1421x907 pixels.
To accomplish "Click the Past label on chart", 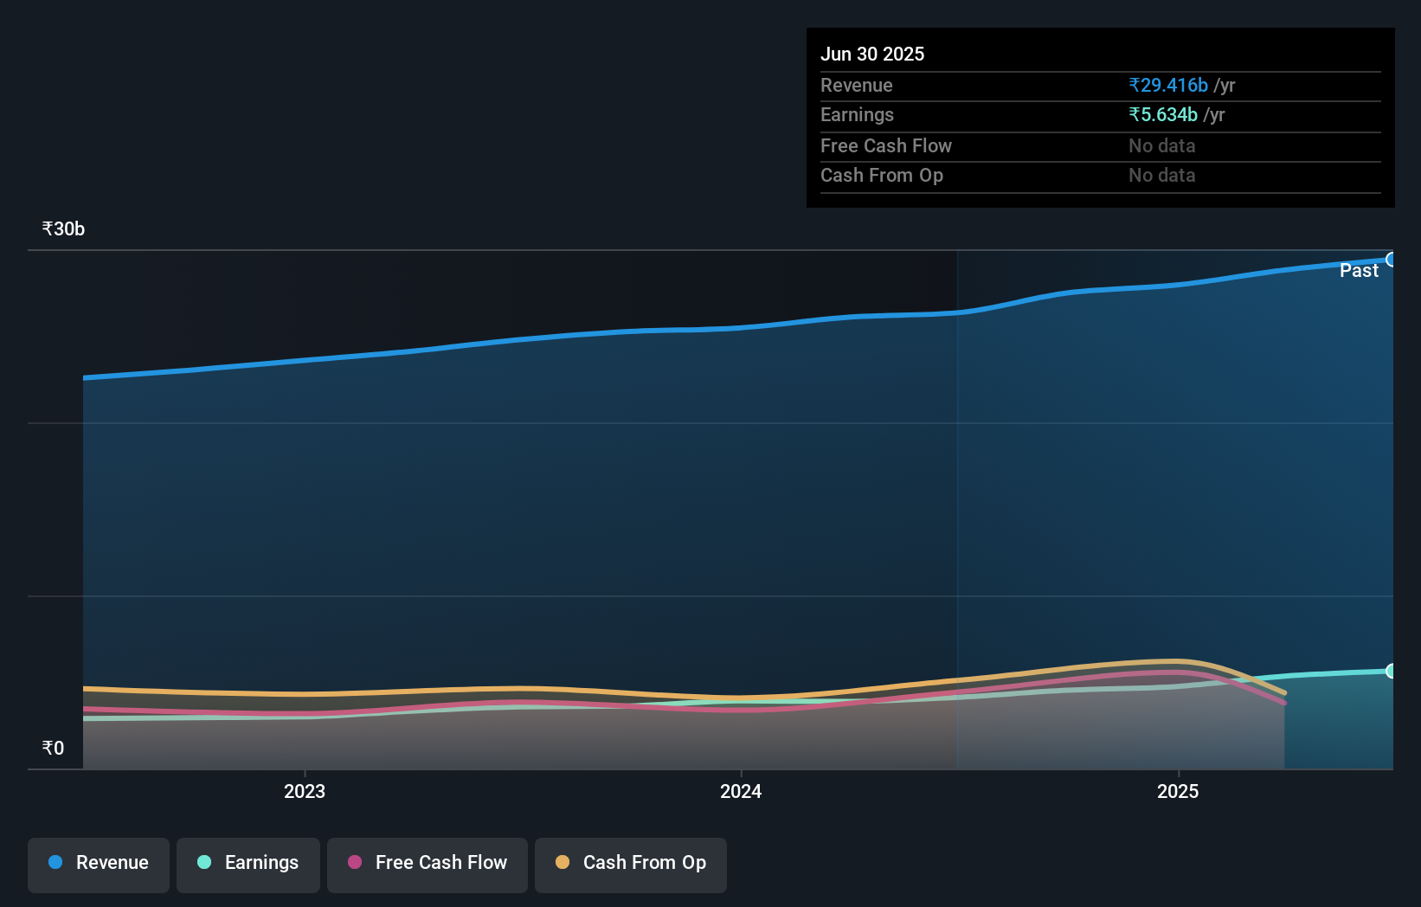I will 1359,271.
